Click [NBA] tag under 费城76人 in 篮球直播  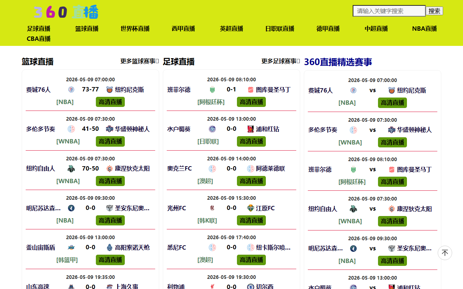pos(65,102)
